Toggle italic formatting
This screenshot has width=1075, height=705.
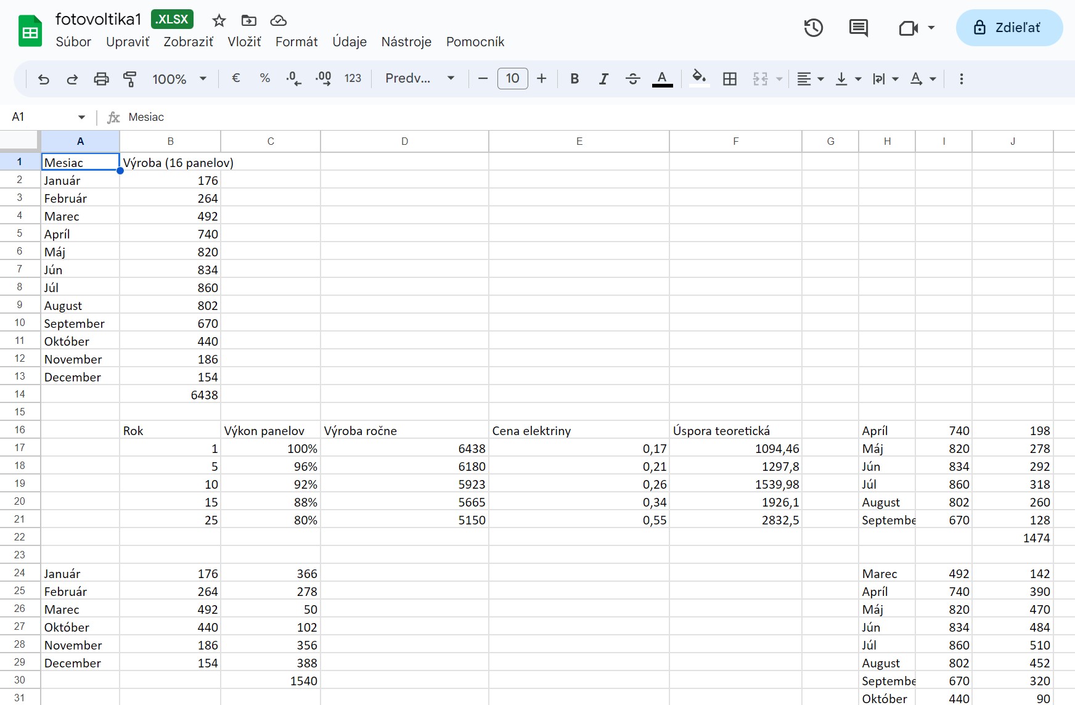(x=603, y=79)
